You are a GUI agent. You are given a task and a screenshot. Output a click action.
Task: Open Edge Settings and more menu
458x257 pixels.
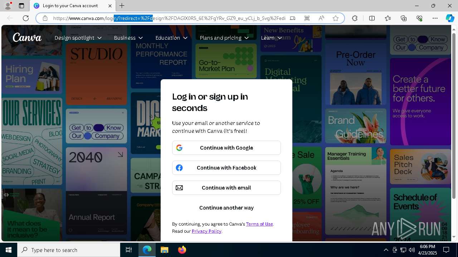tap(435, 18)
